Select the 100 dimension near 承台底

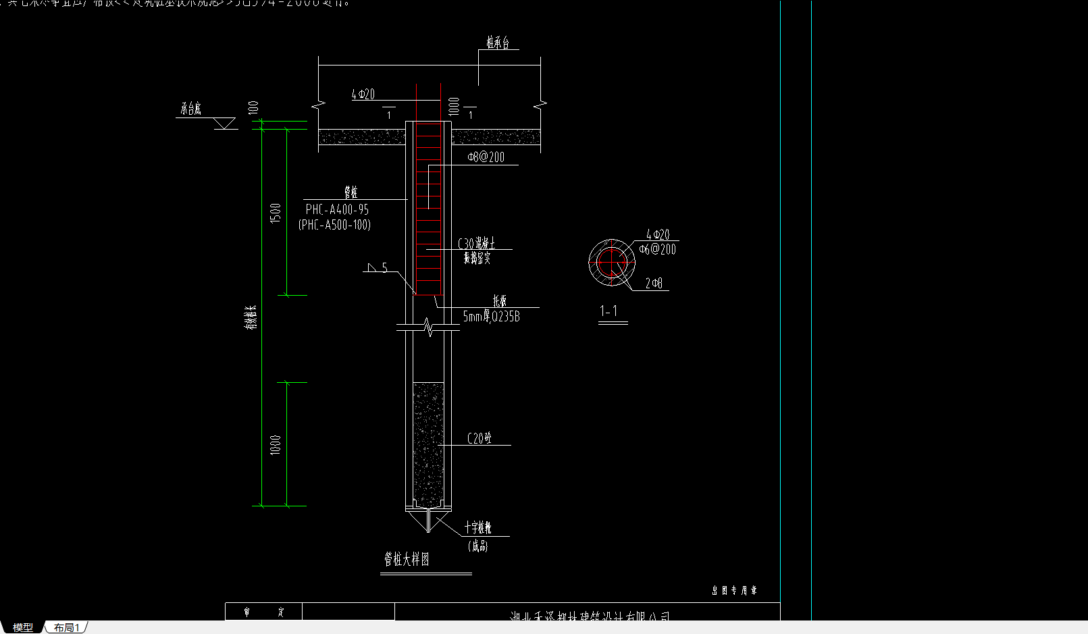[253, 107]
